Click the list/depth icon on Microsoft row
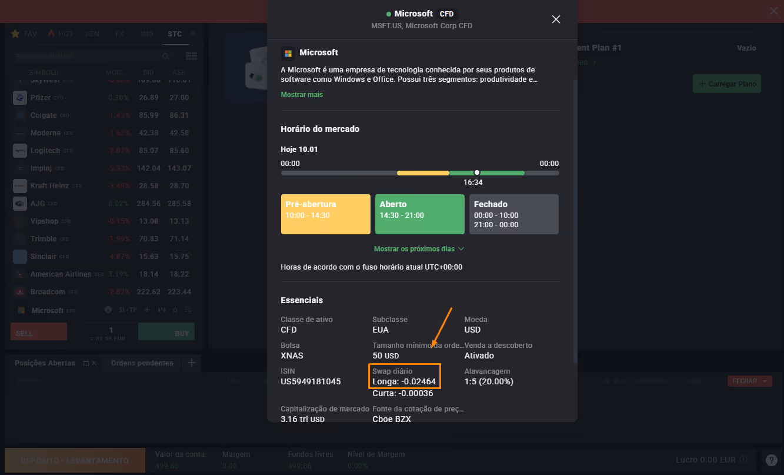 [x=188, y=310]
